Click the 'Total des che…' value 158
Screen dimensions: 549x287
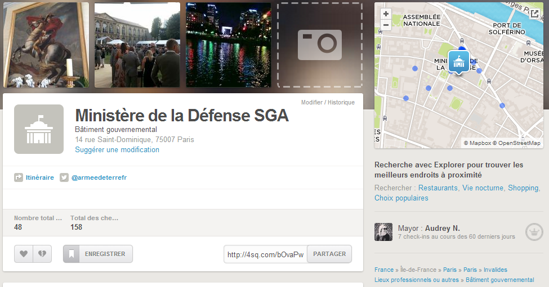click(77, 227)
